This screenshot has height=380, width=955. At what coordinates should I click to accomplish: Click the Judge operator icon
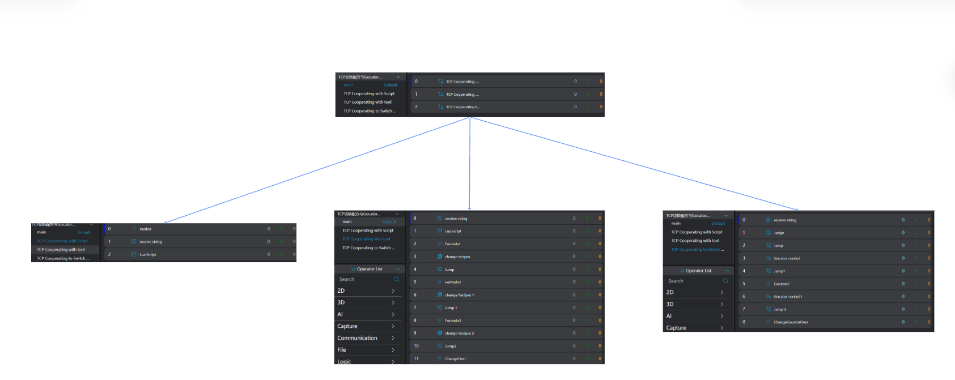768,233
